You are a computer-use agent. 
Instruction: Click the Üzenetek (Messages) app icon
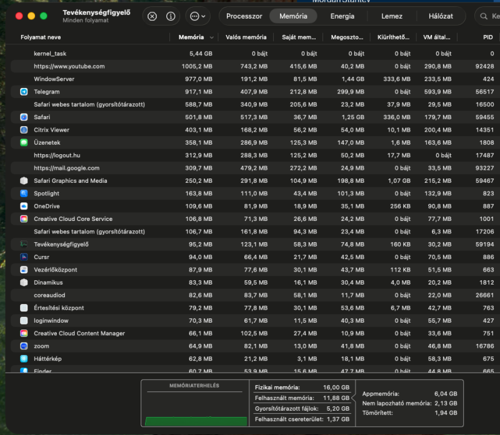(24, 143)
